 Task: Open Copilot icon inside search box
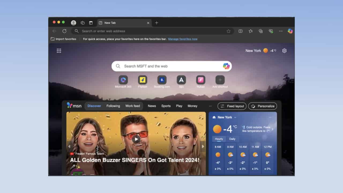click(x=226, y=66)
